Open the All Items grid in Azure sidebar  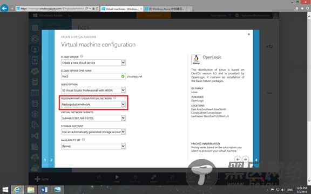pos(35,28)
